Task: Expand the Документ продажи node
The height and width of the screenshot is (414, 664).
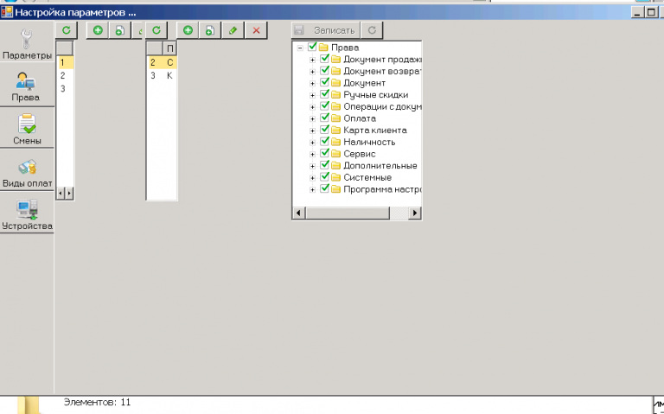Action: (312, 60)
